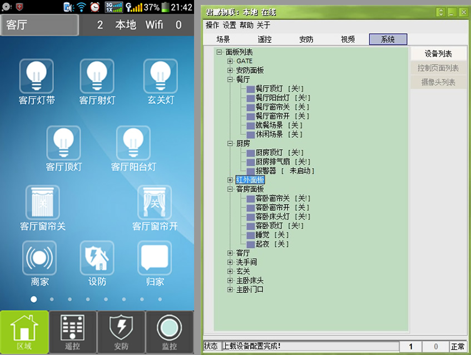This screenshot has width=471, height=355.
Task: Toggle the 客厅阳台灯 light
Action: click(x=133, y=143)
